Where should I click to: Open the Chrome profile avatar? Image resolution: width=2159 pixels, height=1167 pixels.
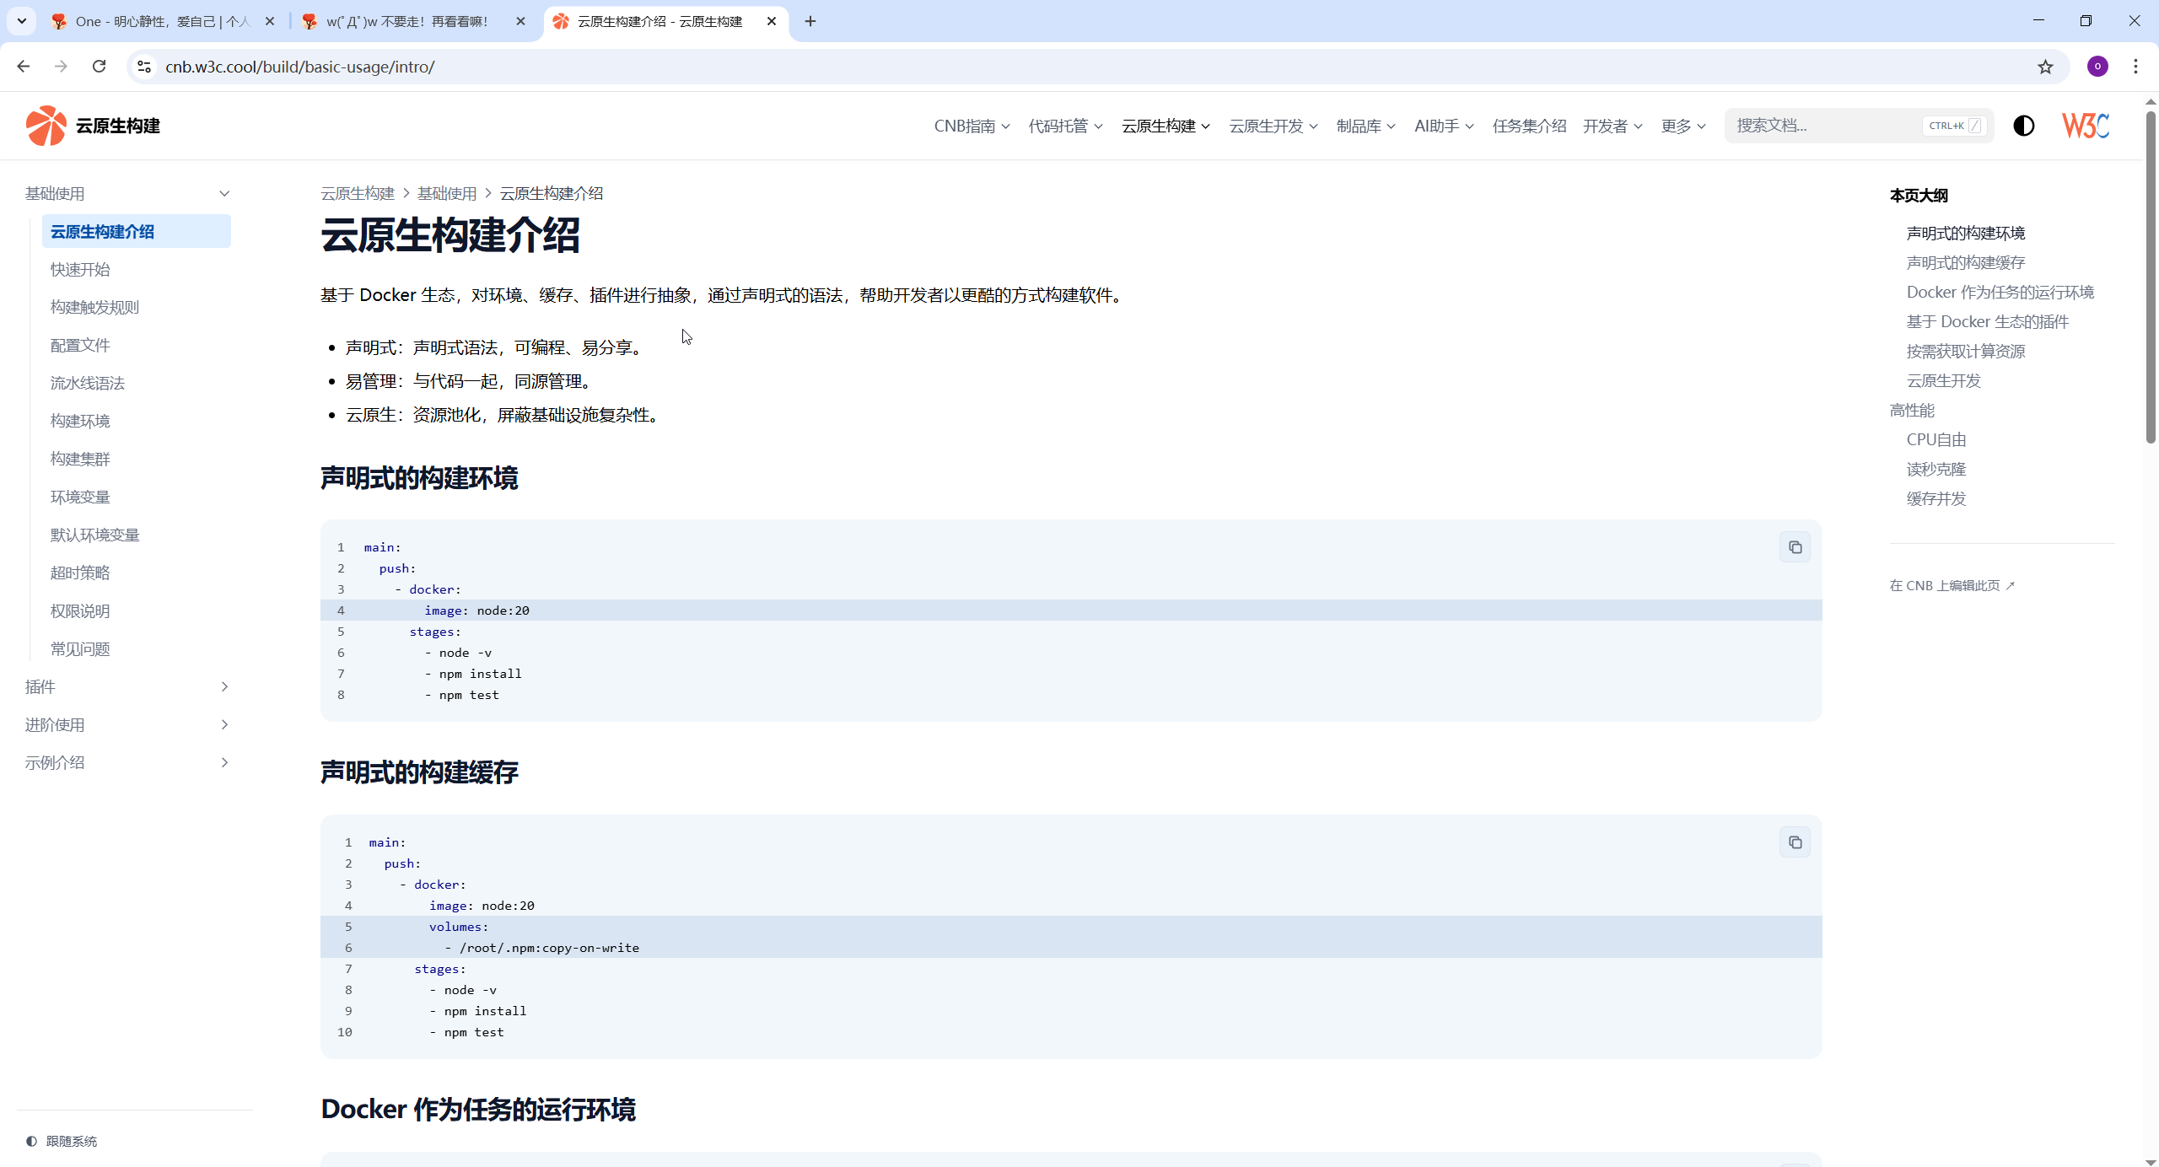coord(2097,67)
